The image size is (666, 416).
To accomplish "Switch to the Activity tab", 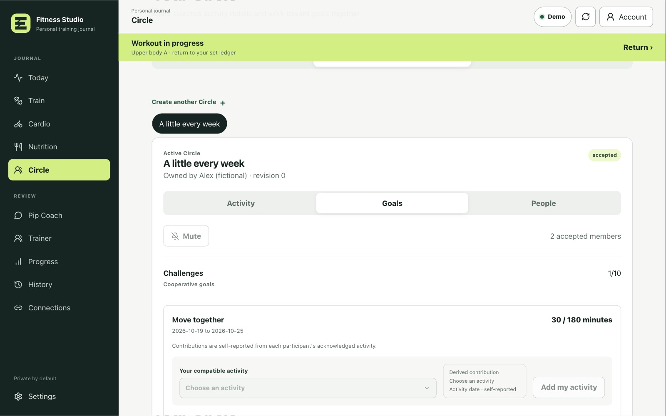I will 241,203.
